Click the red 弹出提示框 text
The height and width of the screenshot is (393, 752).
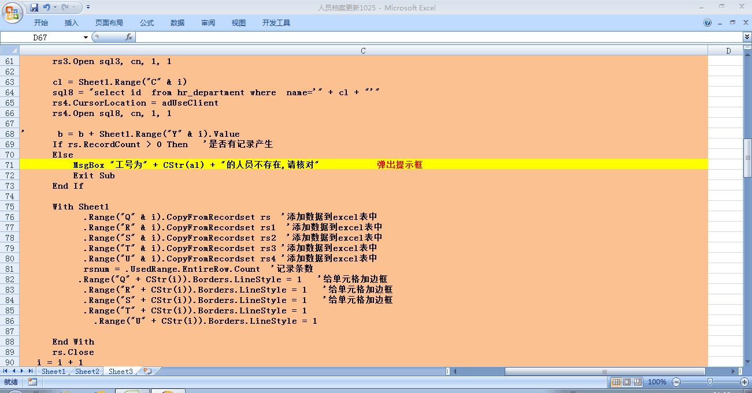400,165
